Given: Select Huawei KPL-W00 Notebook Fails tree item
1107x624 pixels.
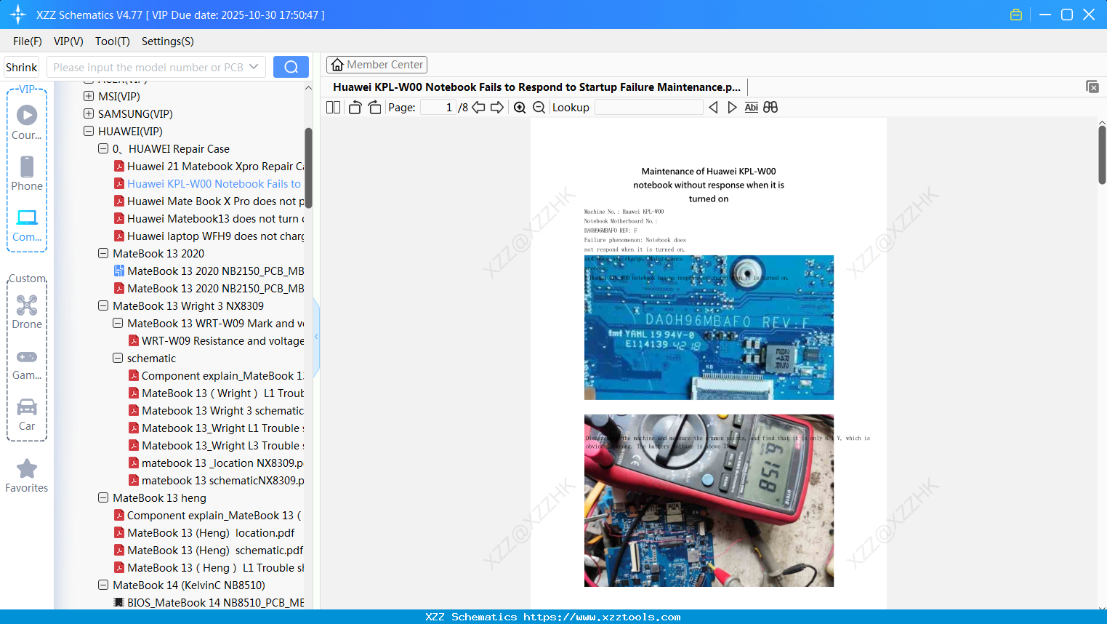Looking at the screenshot, I should (209, 184).
